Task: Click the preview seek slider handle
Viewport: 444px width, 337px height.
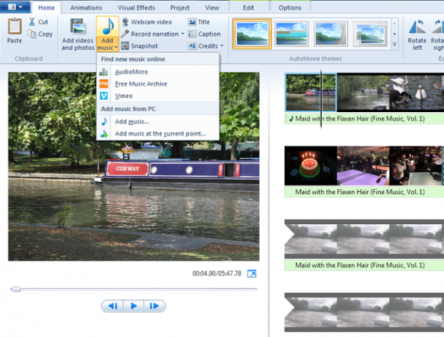Action: (16, 289)
